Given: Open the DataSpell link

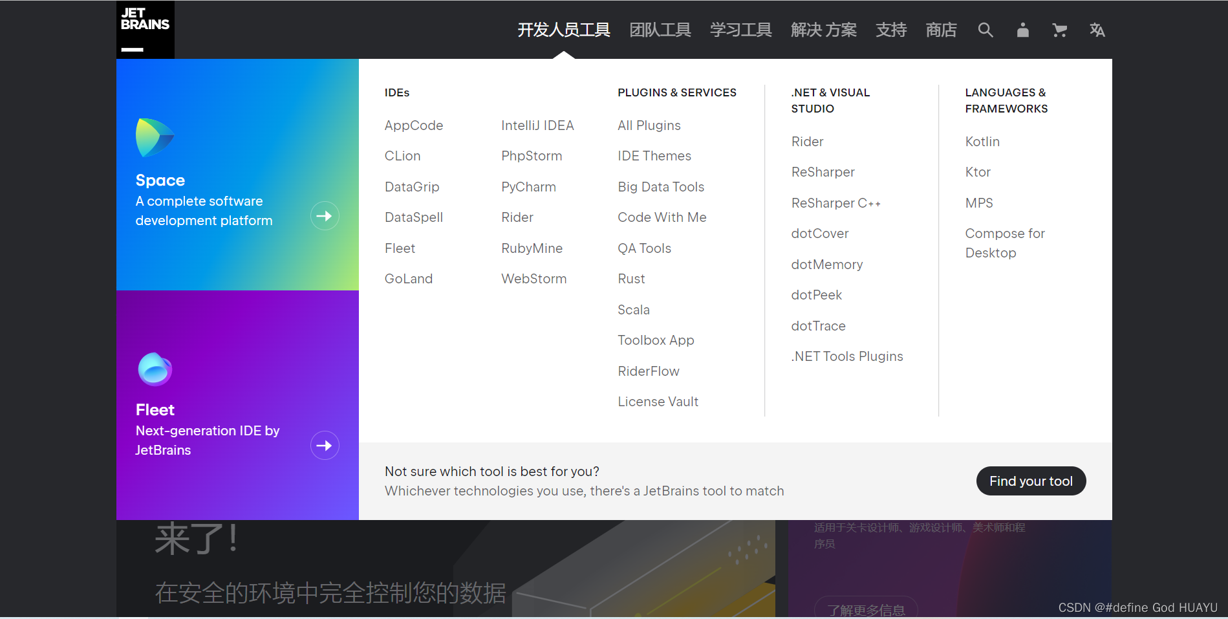Looking at the screenshot, I should tap(414, 217).
